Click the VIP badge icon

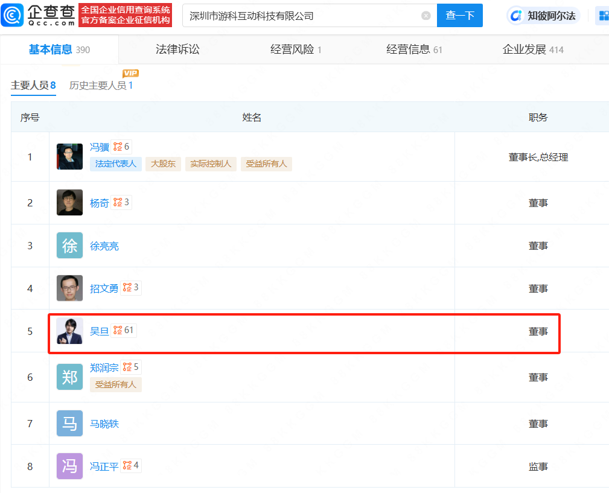(130, 73)
